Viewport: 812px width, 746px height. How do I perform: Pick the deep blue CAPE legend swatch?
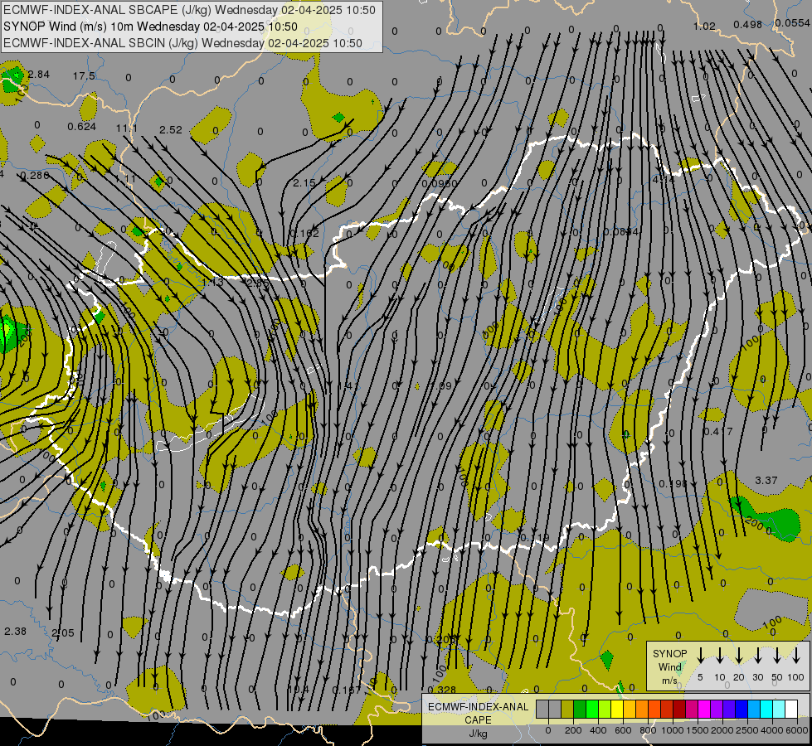(741, 710)
